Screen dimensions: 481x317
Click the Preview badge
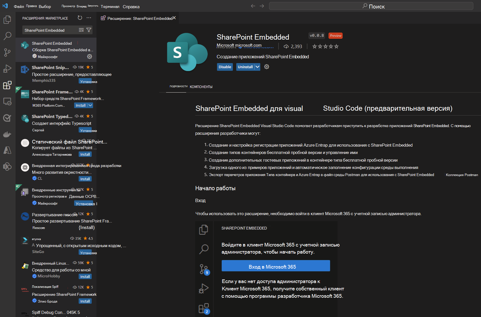coord(336,36)
